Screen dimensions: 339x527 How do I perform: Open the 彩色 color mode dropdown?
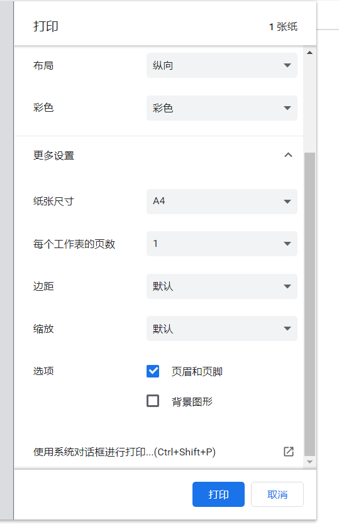[x=222, y=108]
